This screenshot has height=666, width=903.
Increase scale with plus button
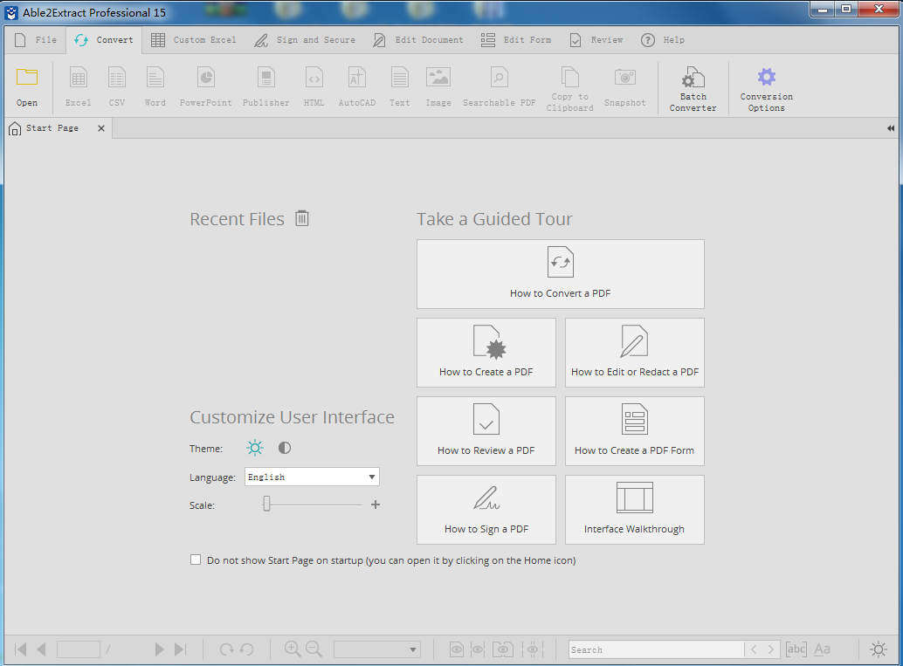click(x=376, y=505)
